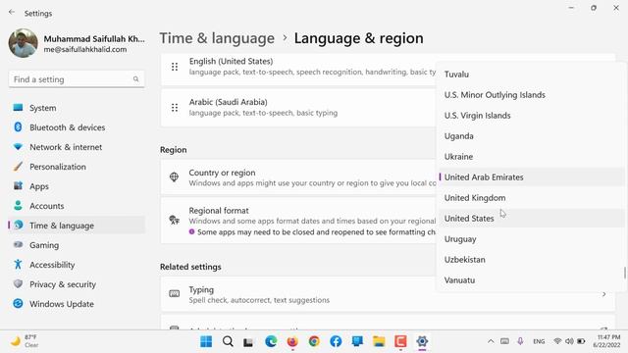This screenshot has height=353, width=628.
Task: Launch Firefox from taskbar
Action: [x=292, y=341]
